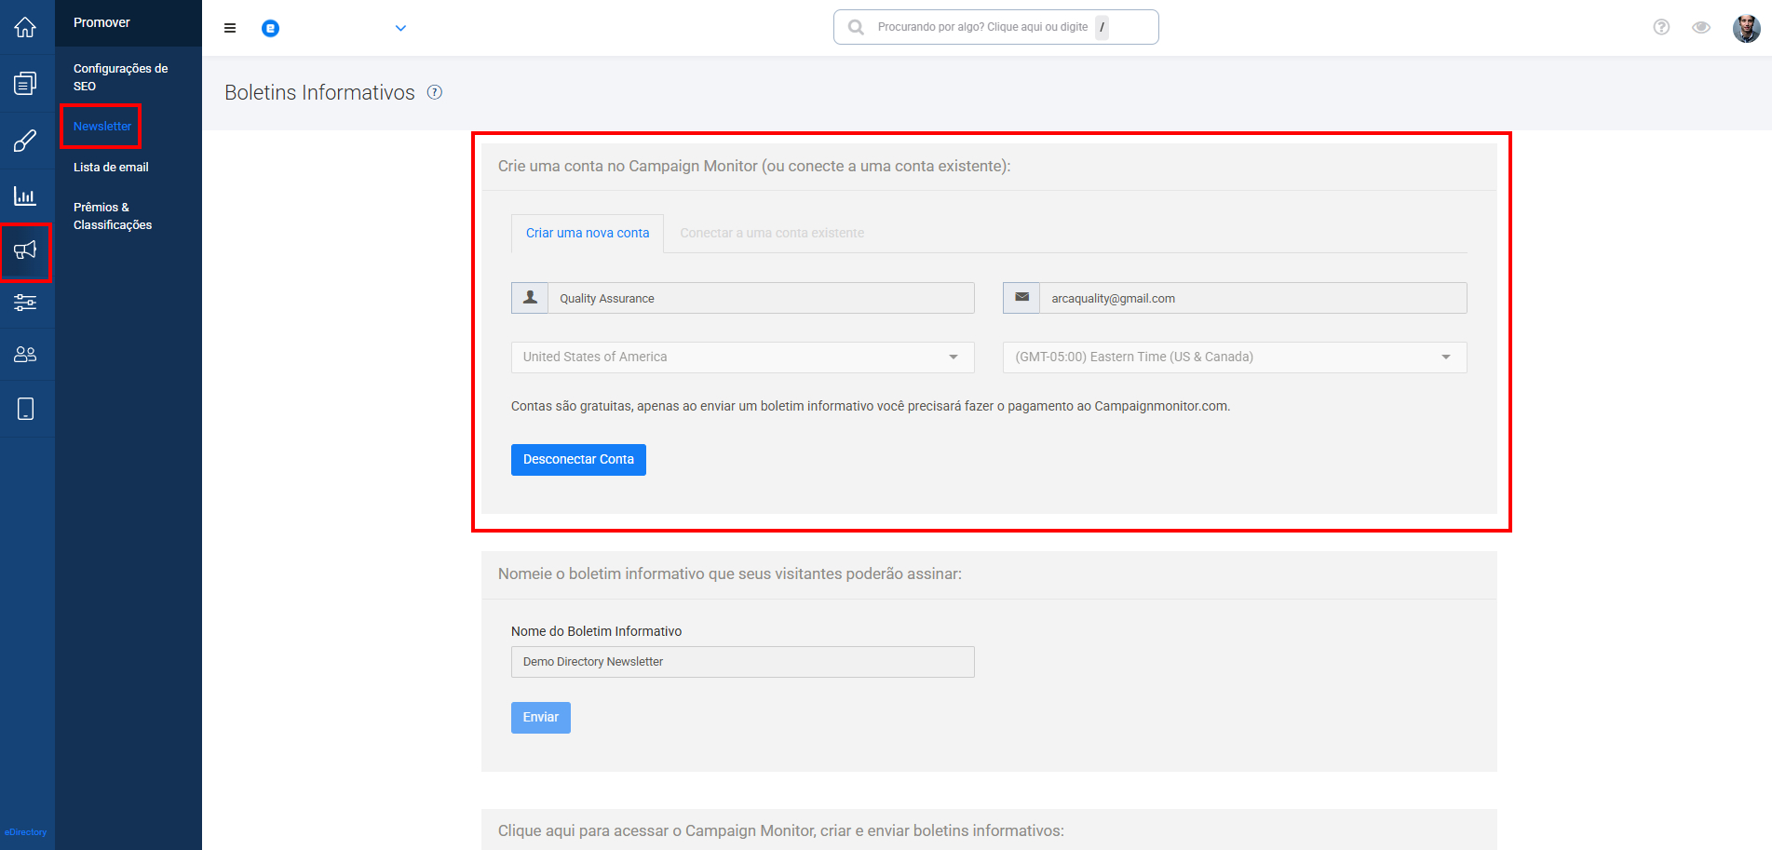Click help icon next to Boletins Informativos

435,92
